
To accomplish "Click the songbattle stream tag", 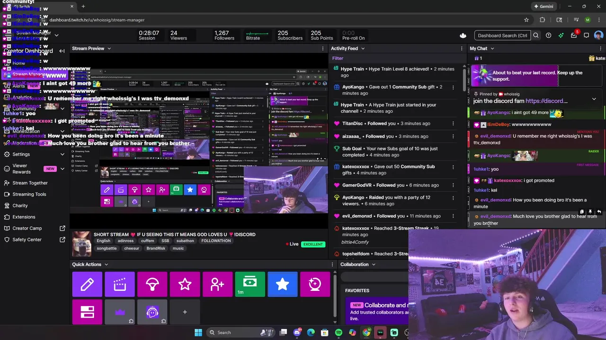I will coord(107,248).
